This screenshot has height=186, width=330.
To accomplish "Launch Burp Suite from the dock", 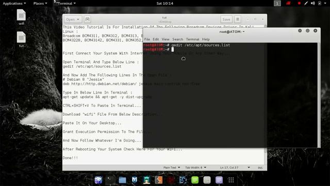I will tap(158, 180).
